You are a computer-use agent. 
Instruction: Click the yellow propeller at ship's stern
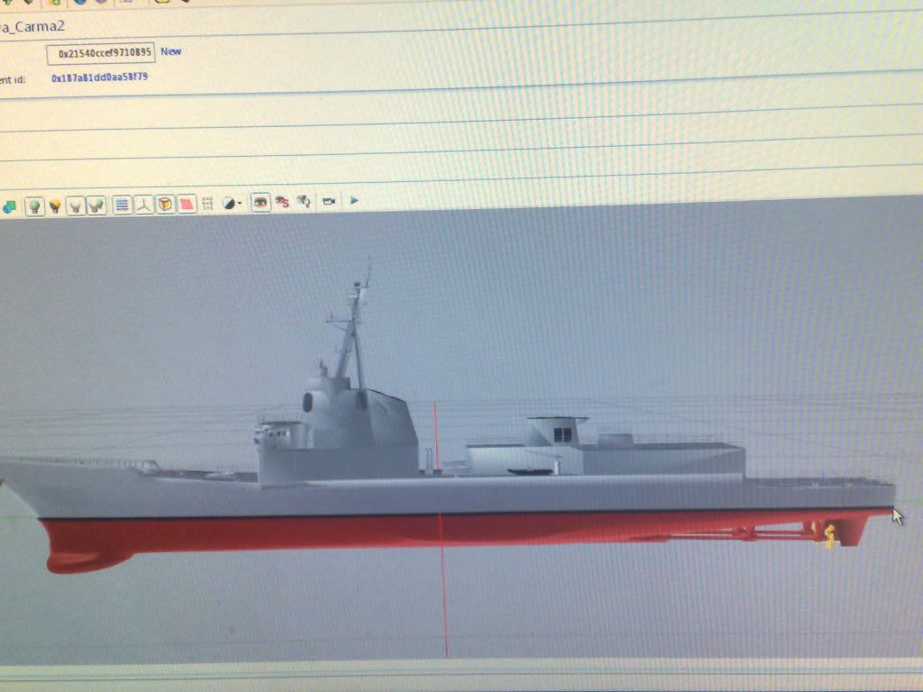[x=829, y=535]
